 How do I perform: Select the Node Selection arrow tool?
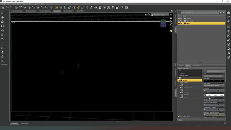[65, 8]
